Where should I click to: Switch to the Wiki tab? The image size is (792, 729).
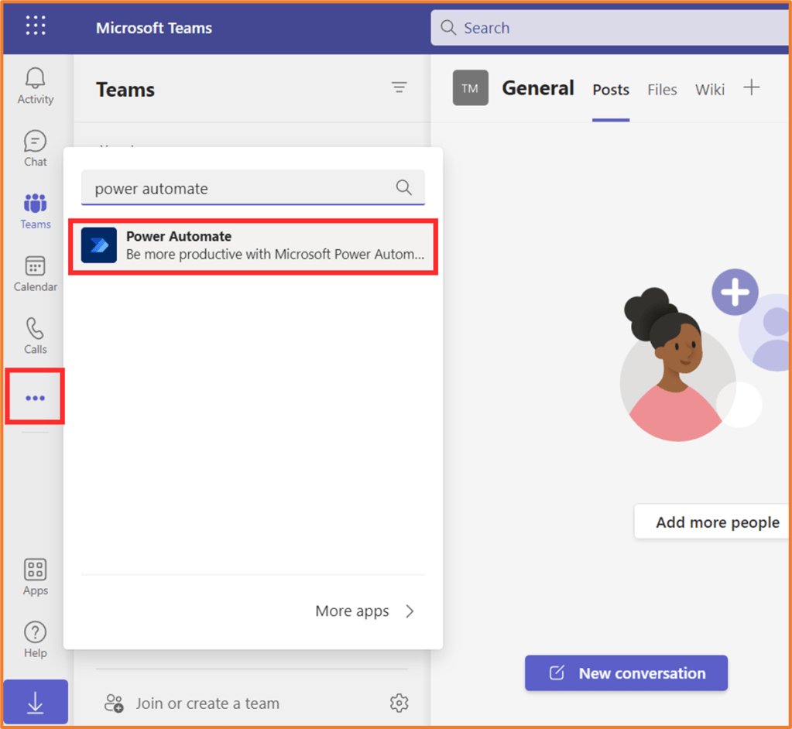pyautogui.click(x=709, y=90)
